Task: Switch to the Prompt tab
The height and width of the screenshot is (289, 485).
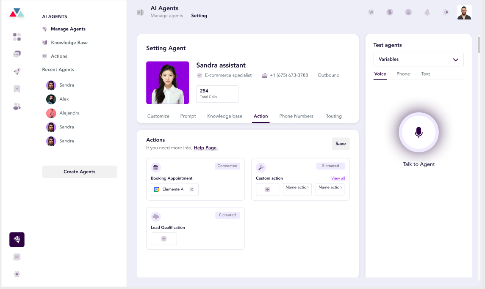Action: click(188, 116)
